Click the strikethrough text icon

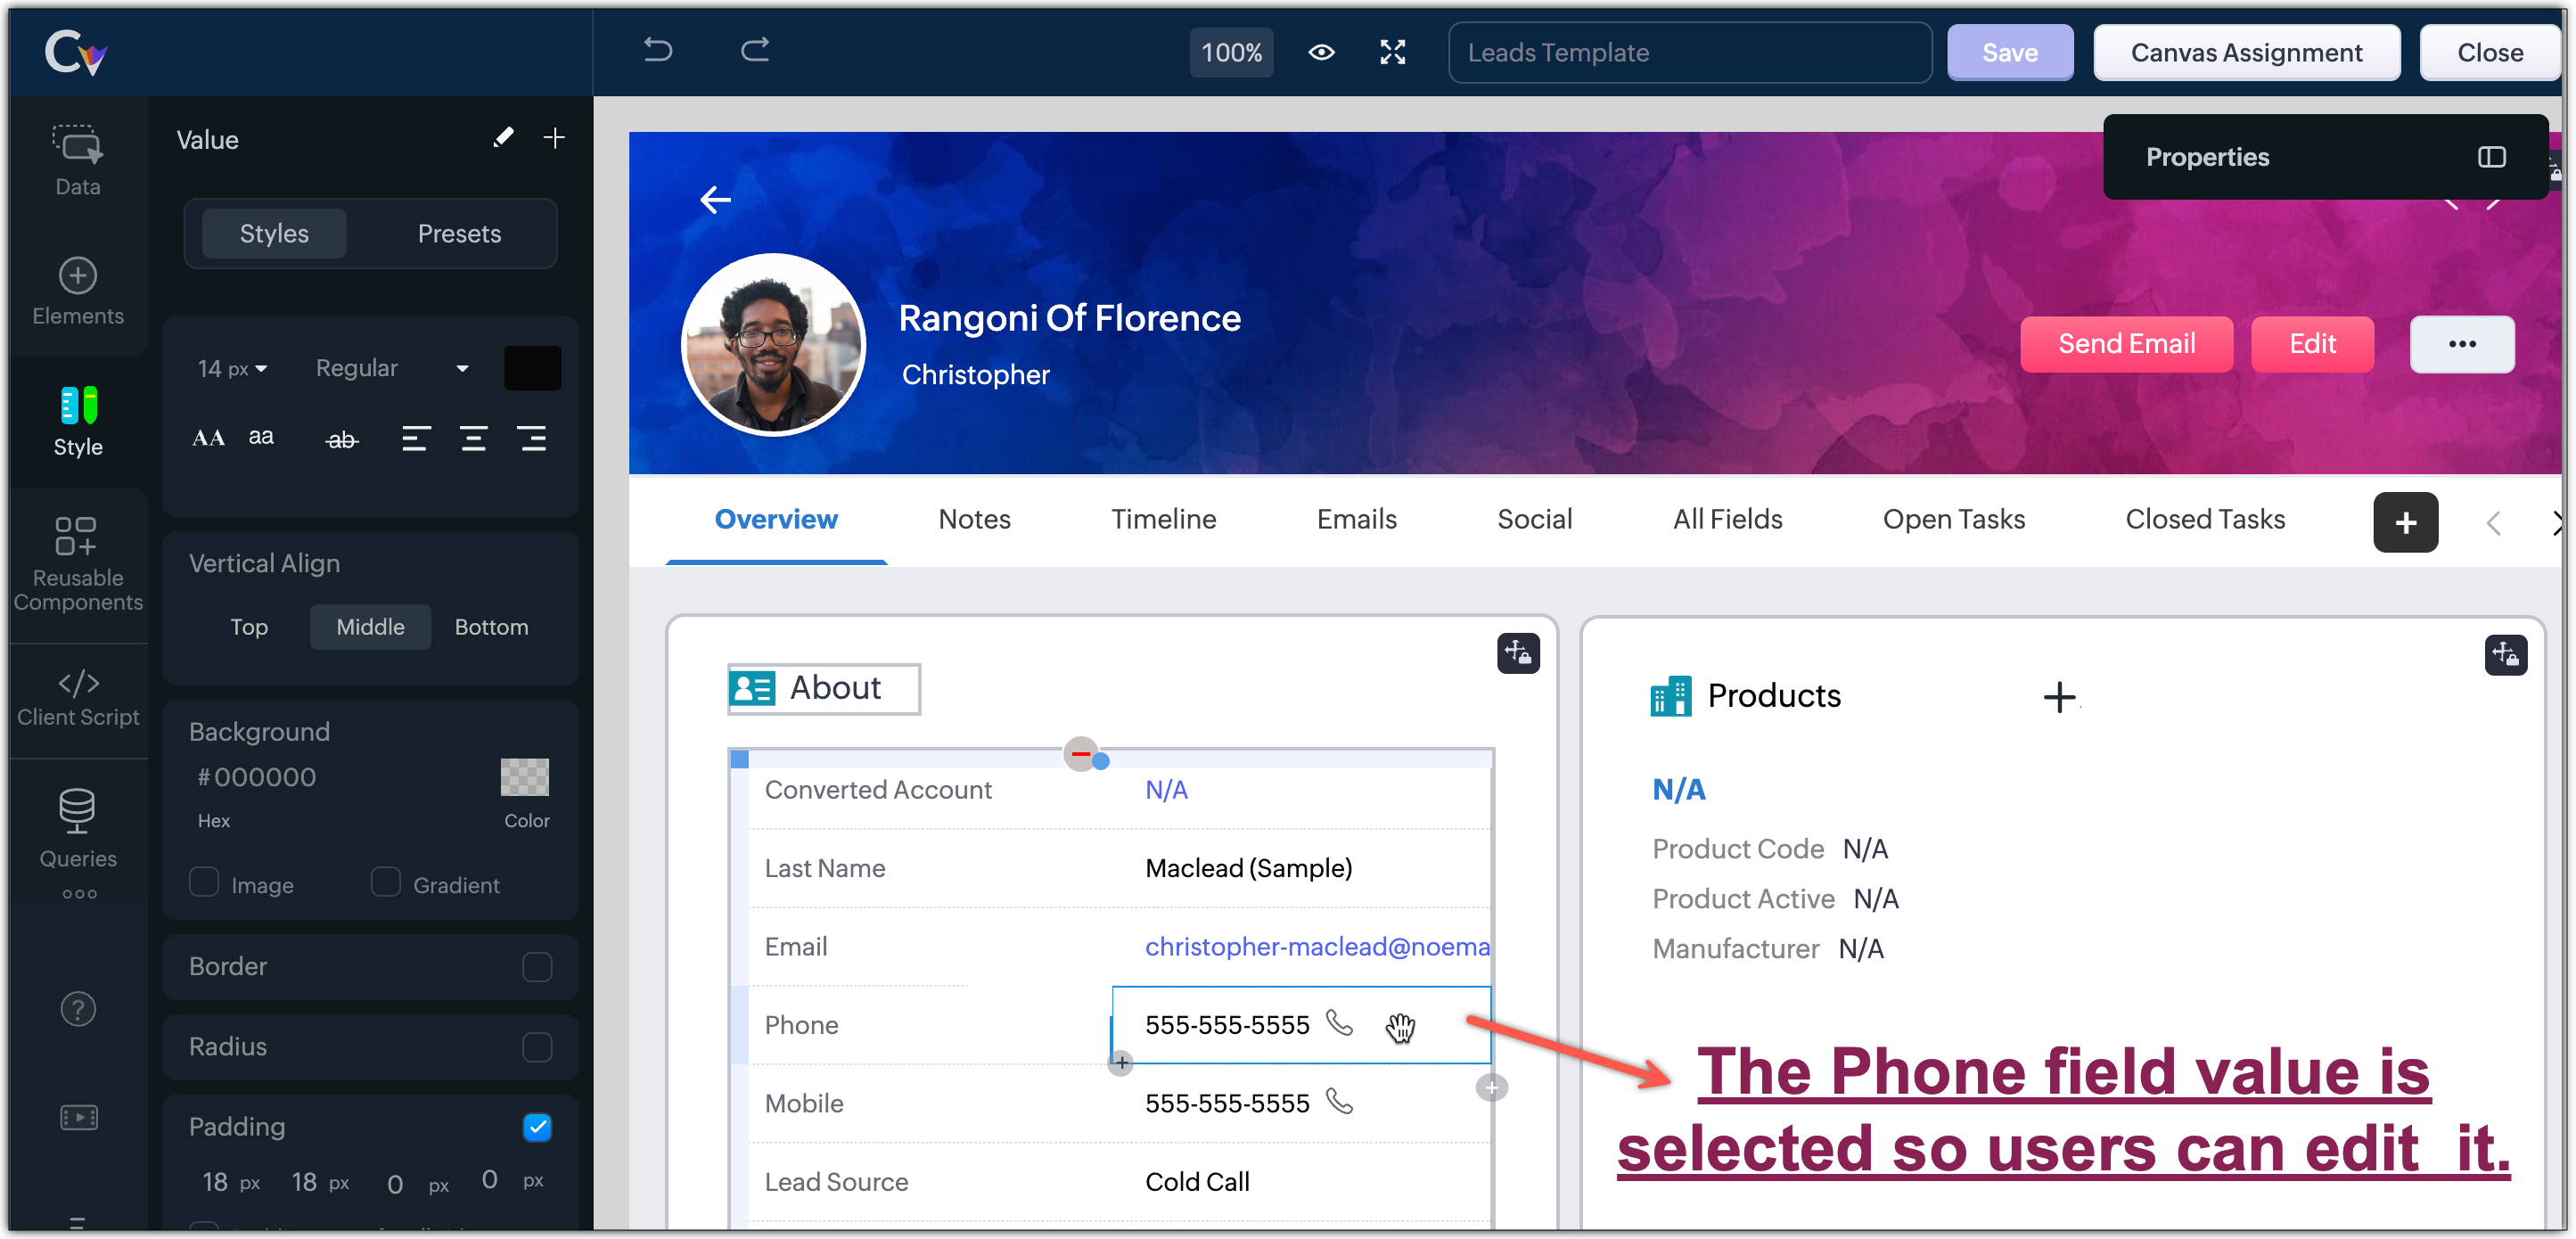click(342, 439)
